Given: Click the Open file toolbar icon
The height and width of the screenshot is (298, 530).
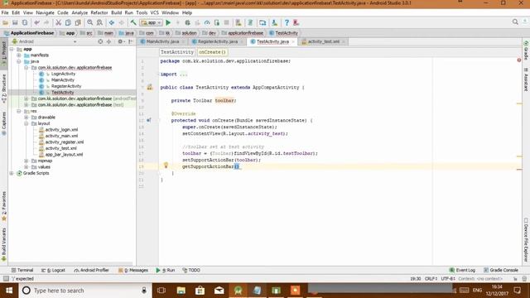Looking at the screenshot, I should [x=6, y=22].
